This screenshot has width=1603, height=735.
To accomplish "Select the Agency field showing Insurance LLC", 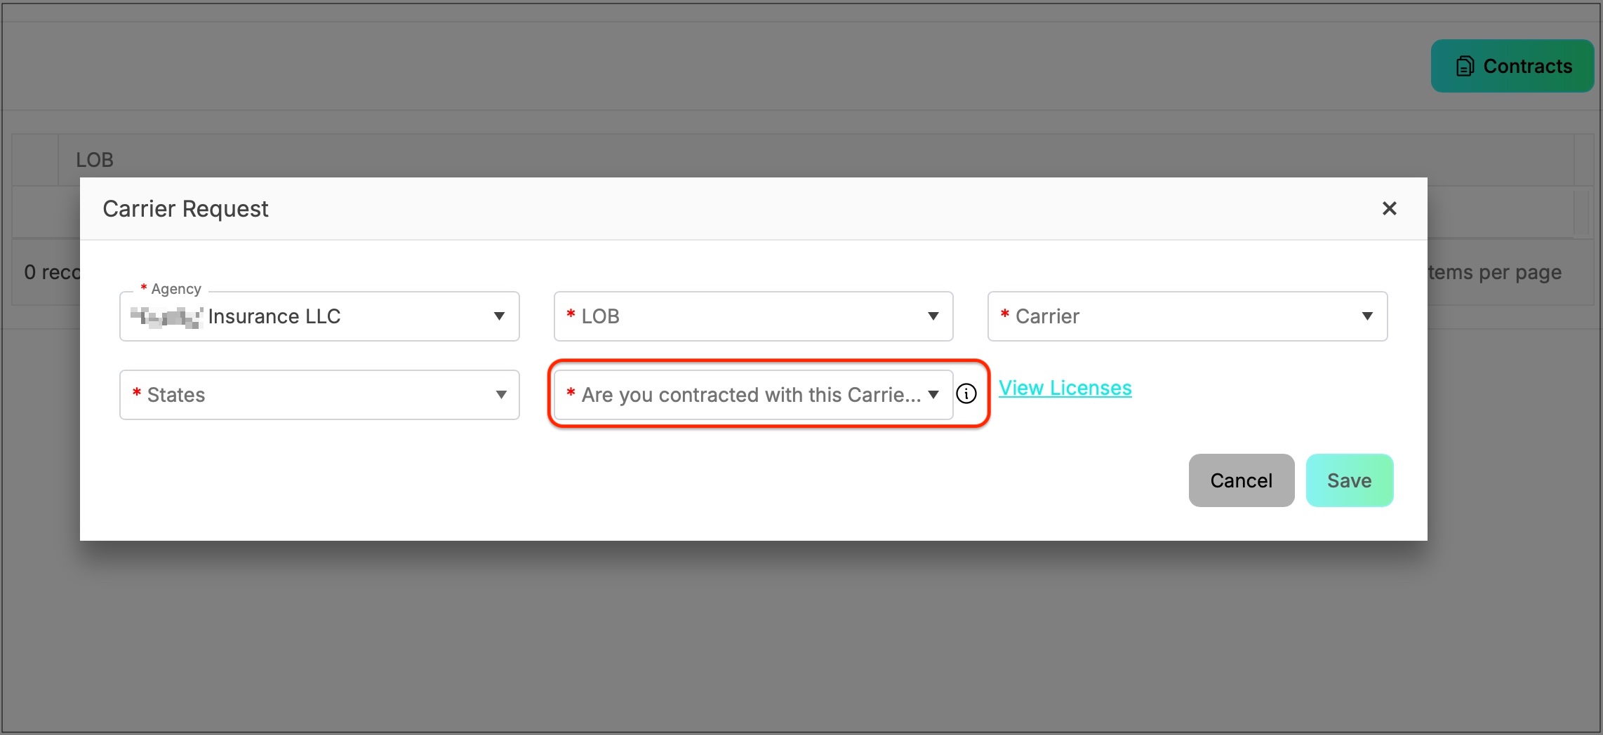I will click(x=319, y=316).
